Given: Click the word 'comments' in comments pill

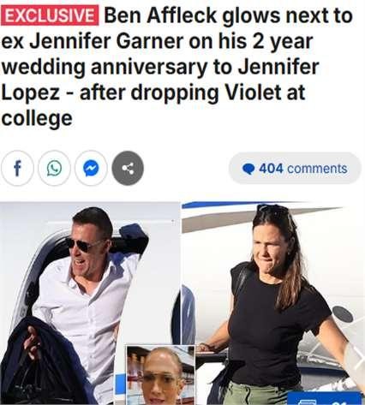Looking at the screenshot, I should point(317,169).
